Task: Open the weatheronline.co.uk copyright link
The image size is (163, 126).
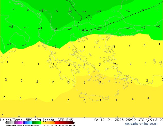Action: click(x=141, y=124)
